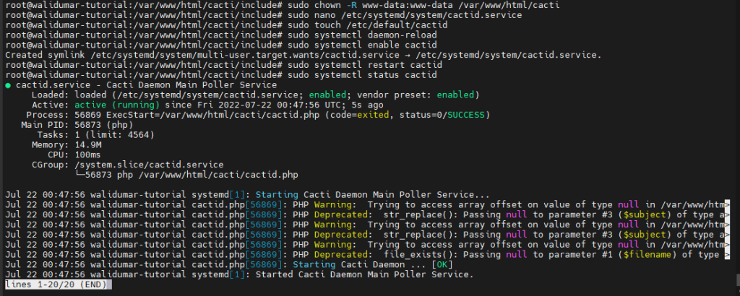The width and height of the screenshot is (740, 296).
Task: Click the green status dot before cactid.service
Action: click(7, 85)
